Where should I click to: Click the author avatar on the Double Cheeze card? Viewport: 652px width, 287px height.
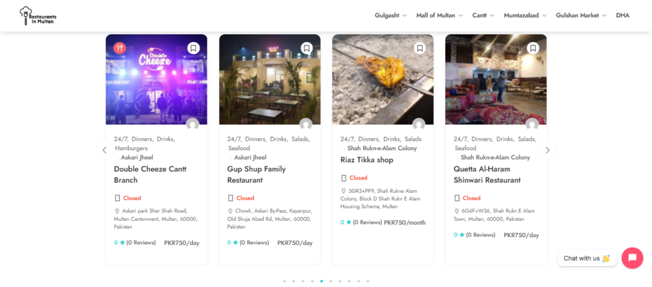click(192, 124)
